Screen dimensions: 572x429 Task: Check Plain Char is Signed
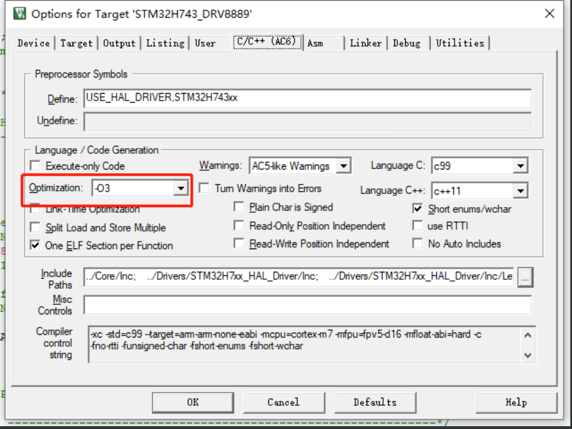(239, 207)
